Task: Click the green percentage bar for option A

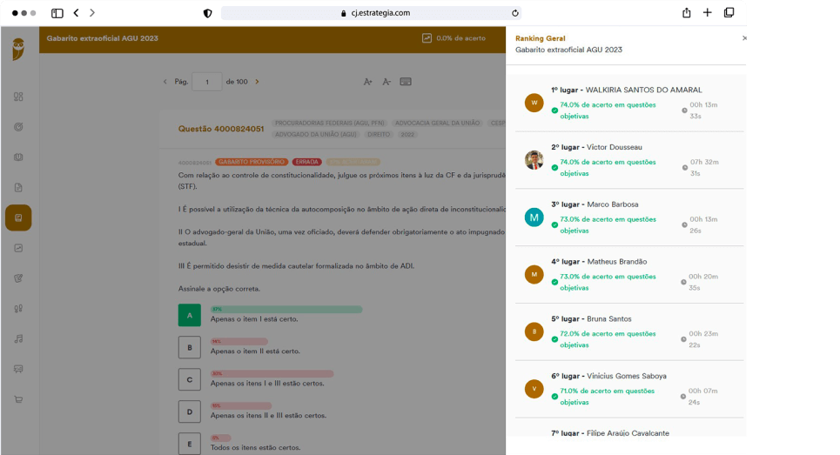Action: [x=286, y=309]
